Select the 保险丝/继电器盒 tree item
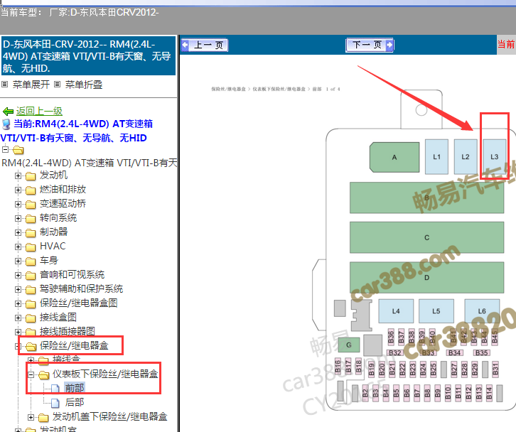This screenshot has width=516, height=432. click(74, 345)
